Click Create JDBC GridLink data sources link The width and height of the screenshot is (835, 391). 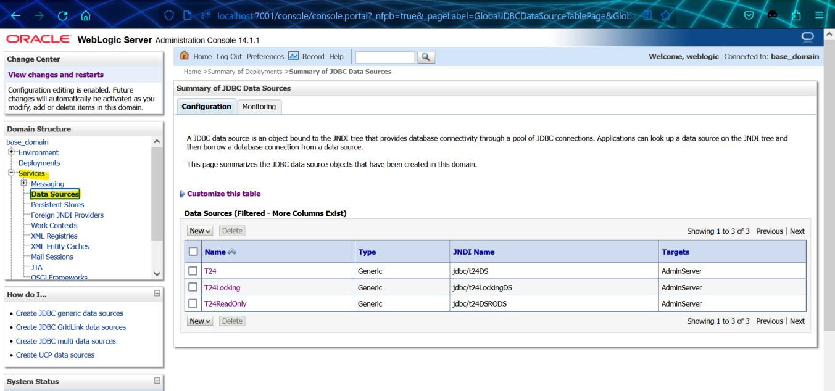71,327
